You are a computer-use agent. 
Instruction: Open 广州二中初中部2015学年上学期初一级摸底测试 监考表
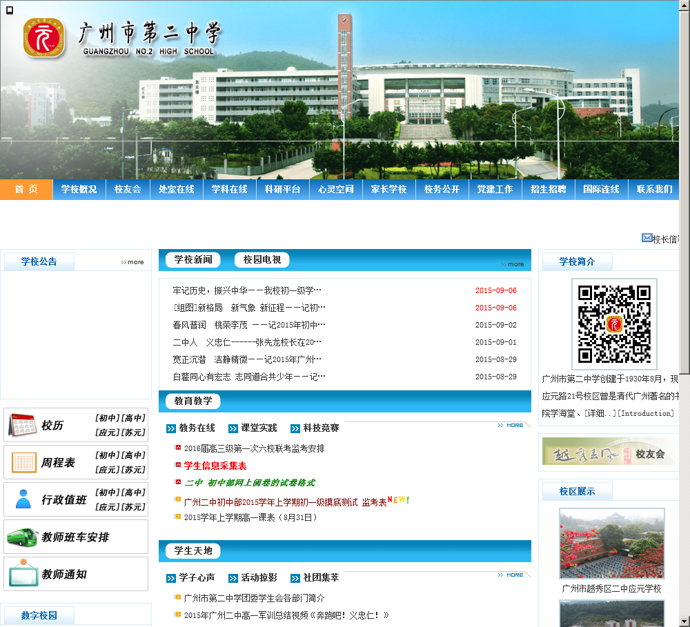coord(285,502)
